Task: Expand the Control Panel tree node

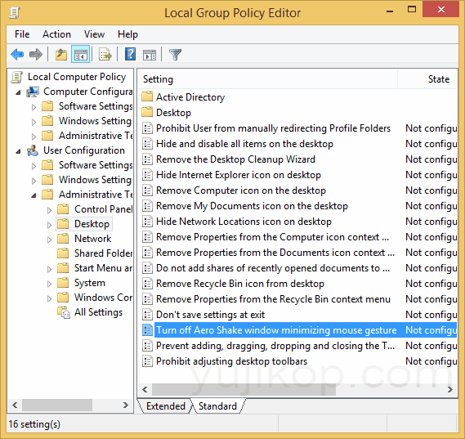Action: click(x=49, y=210)
